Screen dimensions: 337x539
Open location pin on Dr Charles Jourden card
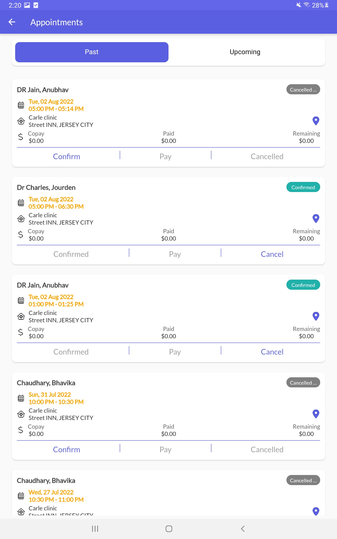click(x=316, y=218)
